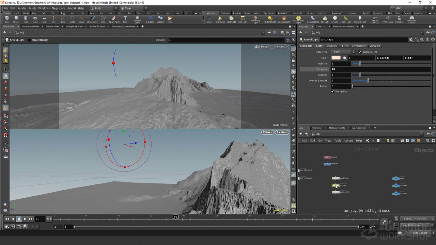Open network editor search (magnifier) icon
Viewport: 436px width, 245px height.
[x=428, y=141]
